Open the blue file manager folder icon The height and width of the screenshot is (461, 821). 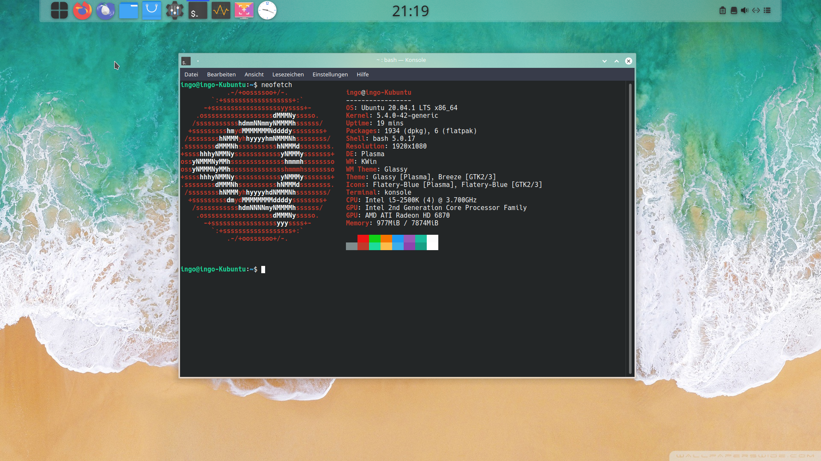coord(129,10)
